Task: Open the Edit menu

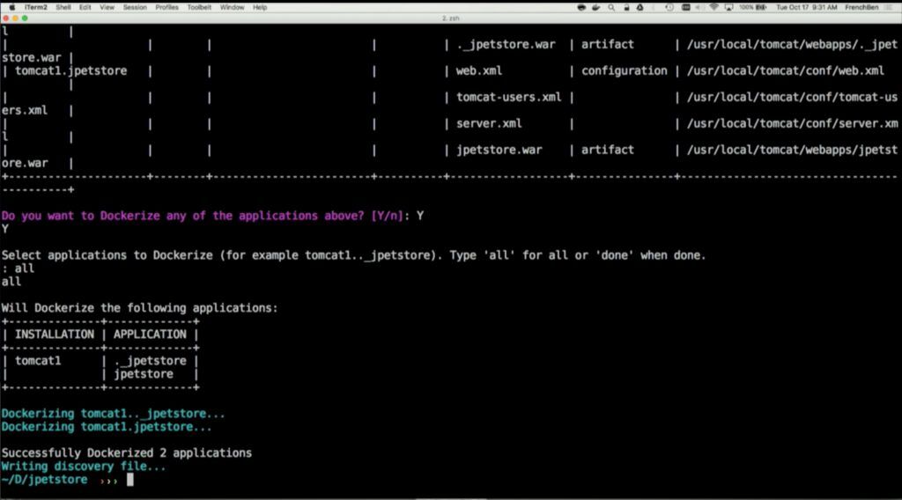Action: point(85,7)
